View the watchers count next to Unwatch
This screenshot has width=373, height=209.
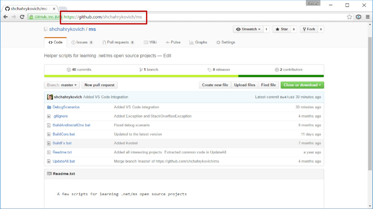pos(266,29)
